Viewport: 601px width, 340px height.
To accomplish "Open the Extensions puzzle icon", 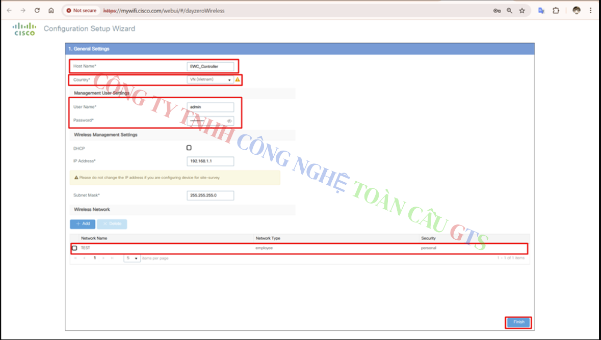I will 556,11.
